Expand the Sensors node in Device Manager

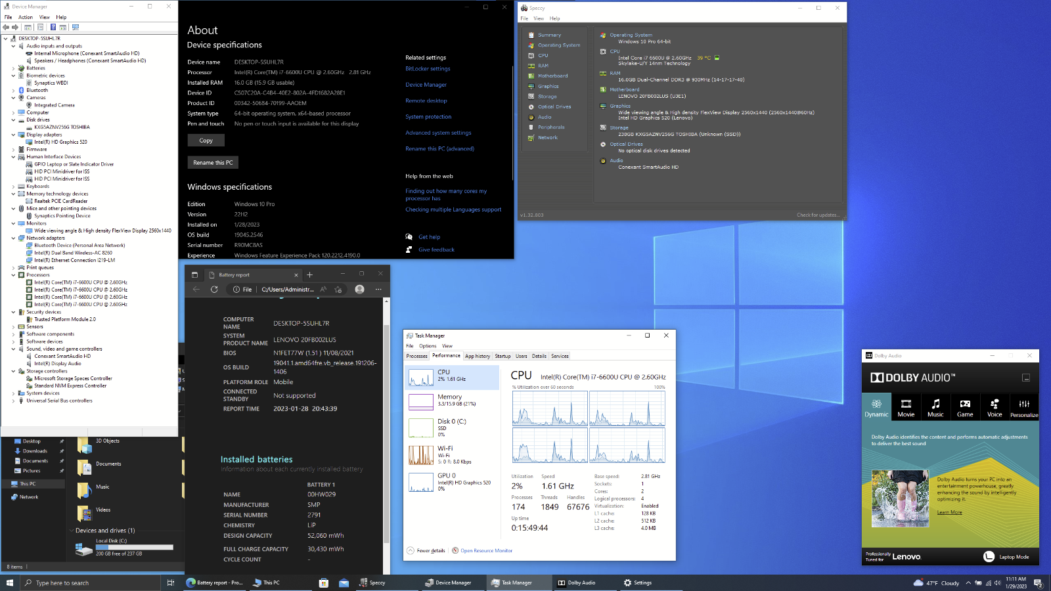point(13,326)
